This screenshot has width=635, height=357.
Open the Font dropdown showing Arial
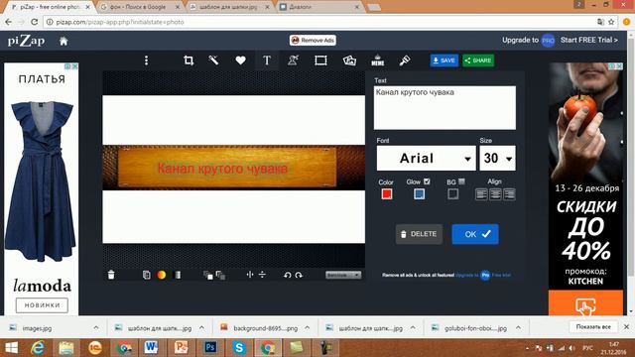point(426,159)
